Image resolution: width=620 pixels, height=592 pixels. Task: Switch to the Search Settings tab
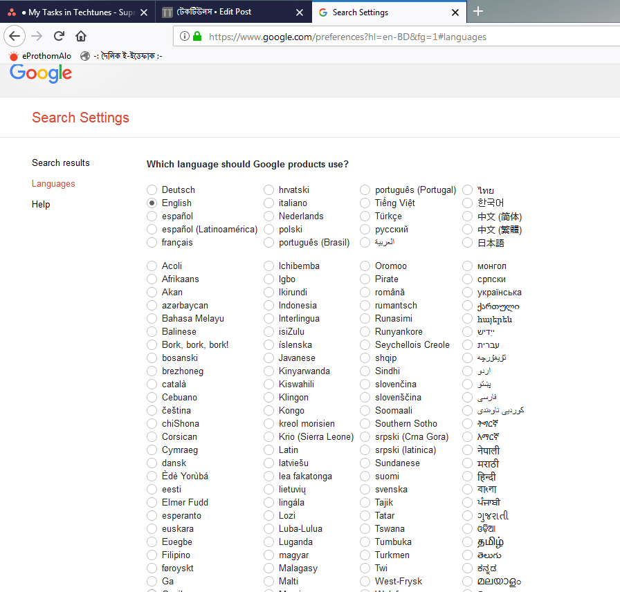click(x=389, y=12)
